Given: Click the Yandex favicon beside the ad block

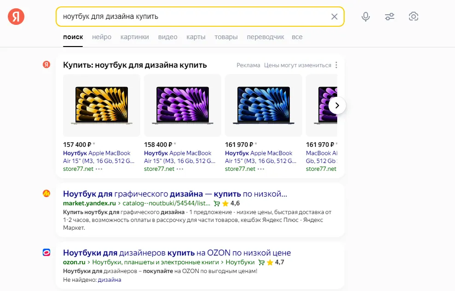Looking at the screenshot, I should click(46, 64).
